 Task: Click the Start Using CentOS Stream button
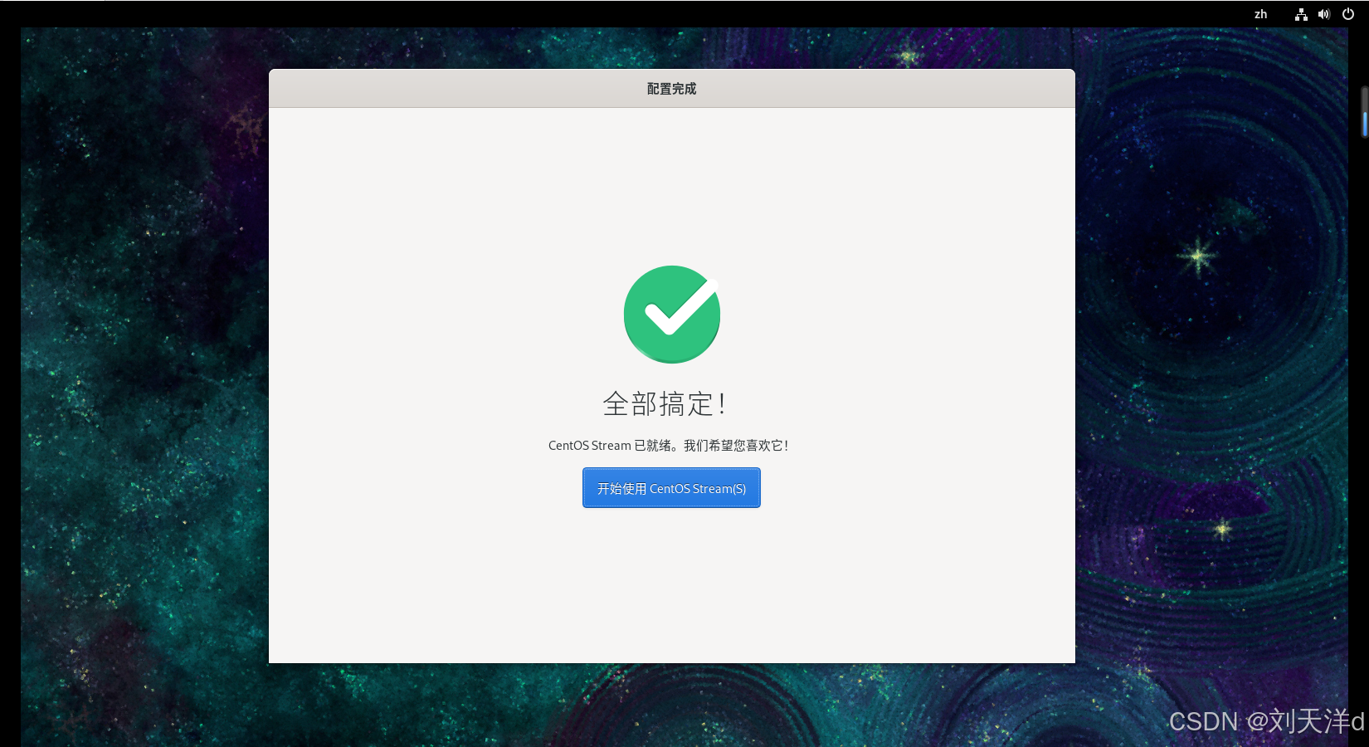tap(671, 488)
